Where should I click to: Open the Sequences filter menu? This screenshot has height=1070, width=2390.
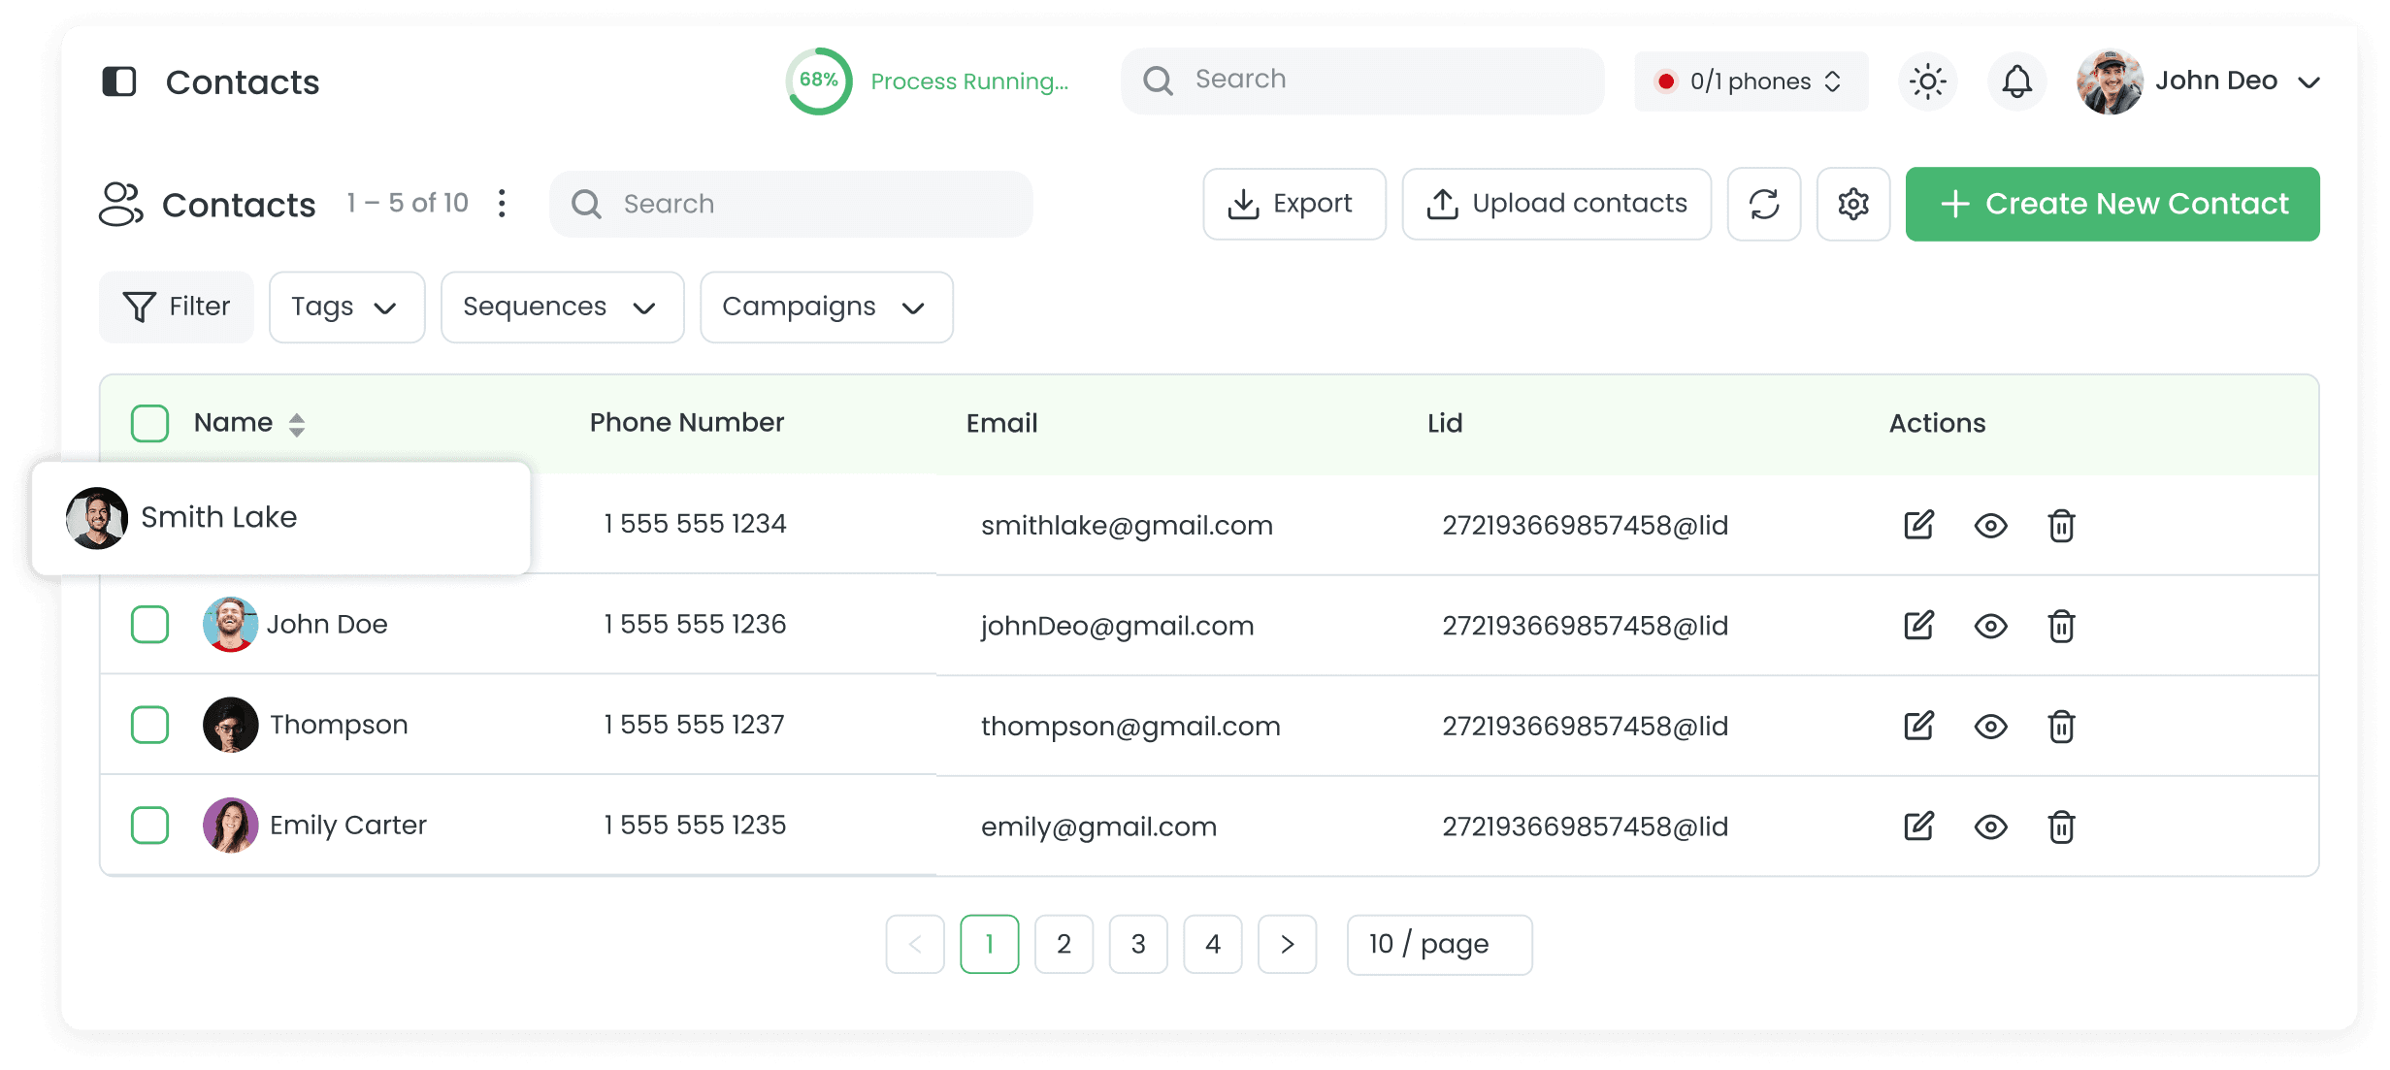tap(561, 307)
